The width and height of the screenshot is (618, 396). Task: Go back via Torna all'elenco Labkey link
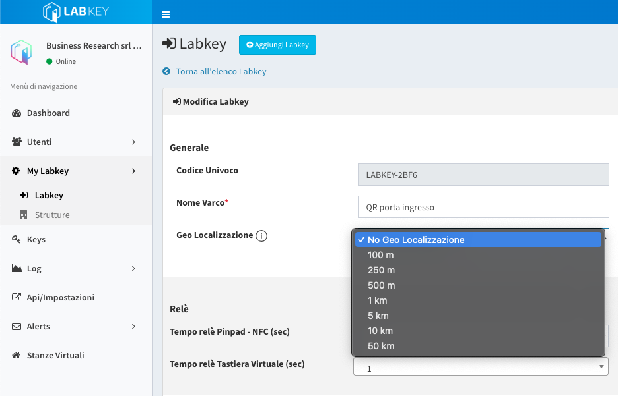221,72
